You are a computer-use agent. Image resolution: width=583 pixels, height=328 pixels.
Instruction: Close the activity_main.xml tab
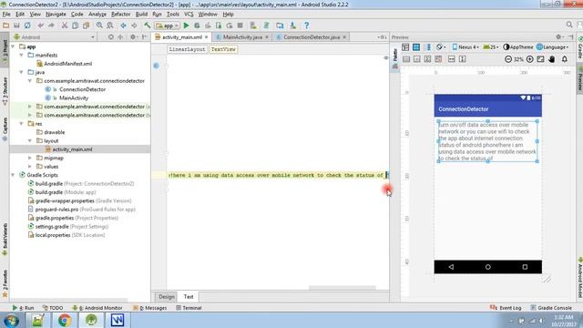click(x=207, y=37)
